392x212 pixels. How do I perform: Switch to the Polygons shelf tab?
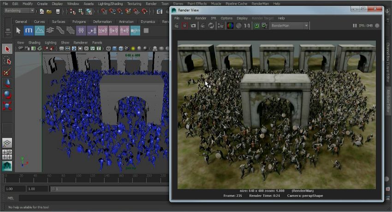click(79, 22)
